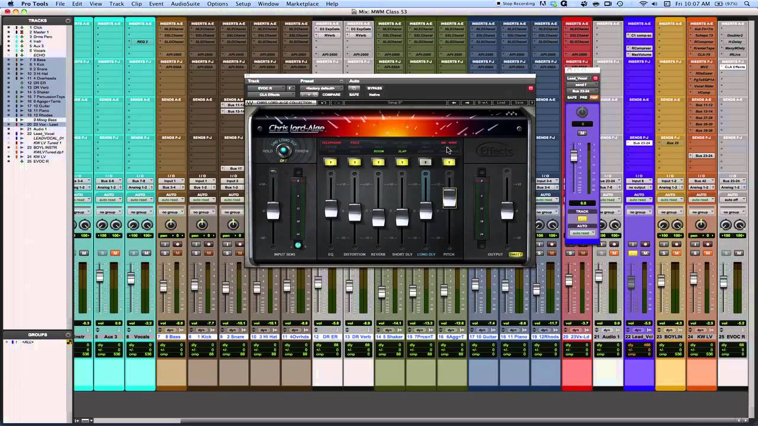Screen dimensions: 758x426
Task: Open the Marketplace menu
Action: [303, 4]
